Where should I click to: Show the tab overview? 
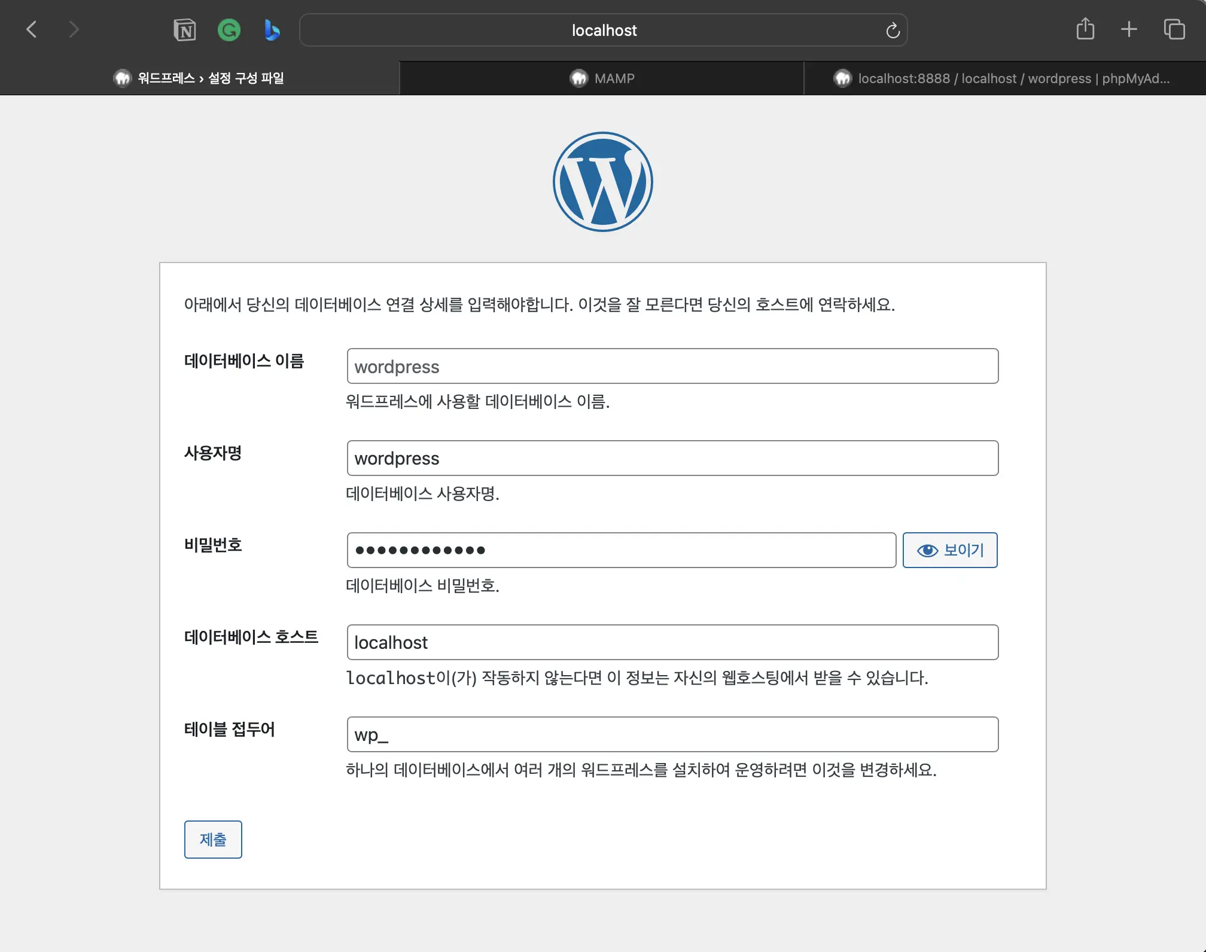point(1174,28)
